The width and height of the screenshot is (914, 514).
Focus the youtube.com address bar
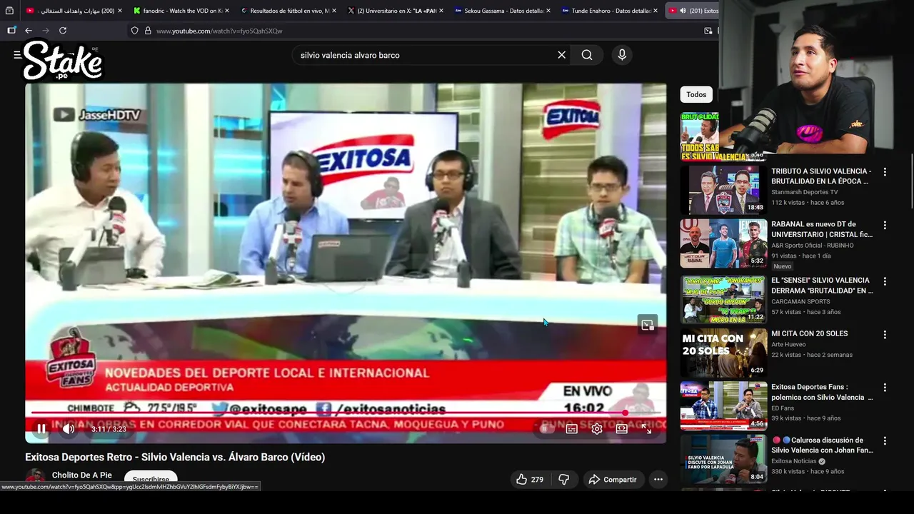pyautogui.click(x=421, y=31)
